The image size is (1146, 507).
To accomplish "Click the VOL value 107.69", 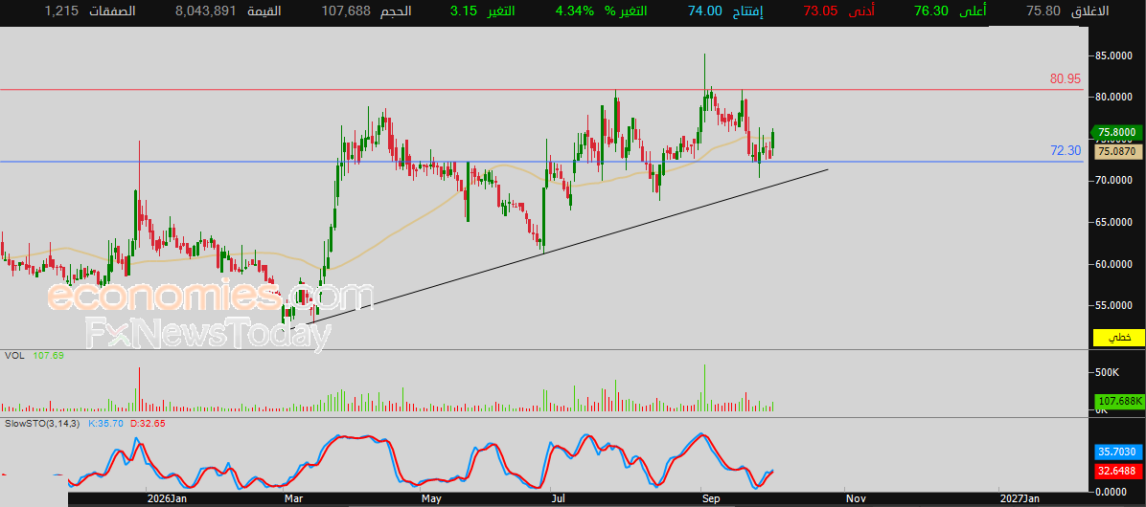I will point(49,356).
